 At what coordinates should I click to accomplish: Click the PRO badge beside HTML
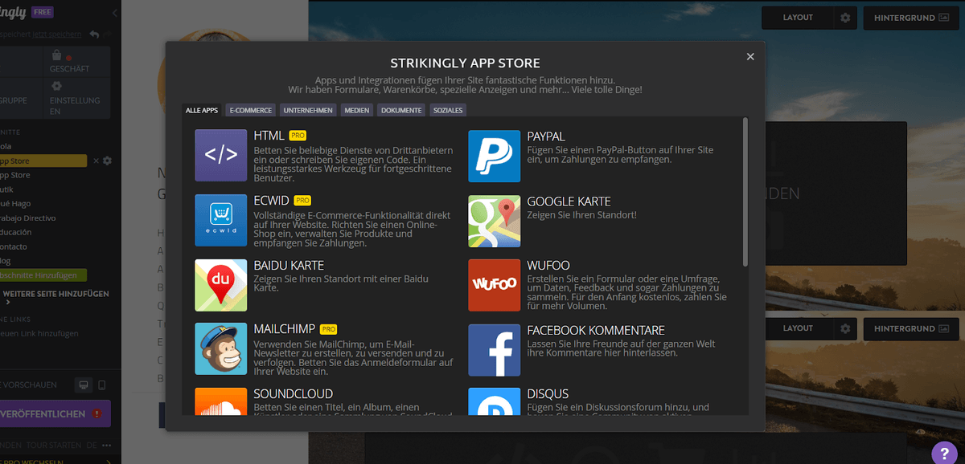[298, 136]
